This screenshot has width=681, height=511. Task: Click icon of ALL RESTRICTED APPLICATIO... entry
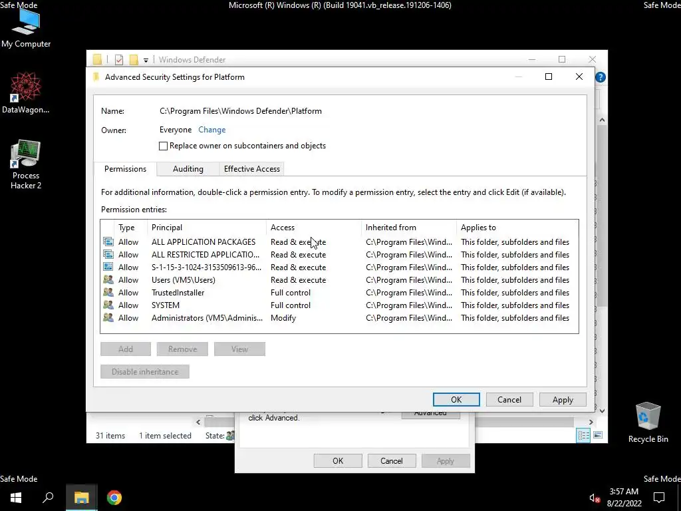108,254
